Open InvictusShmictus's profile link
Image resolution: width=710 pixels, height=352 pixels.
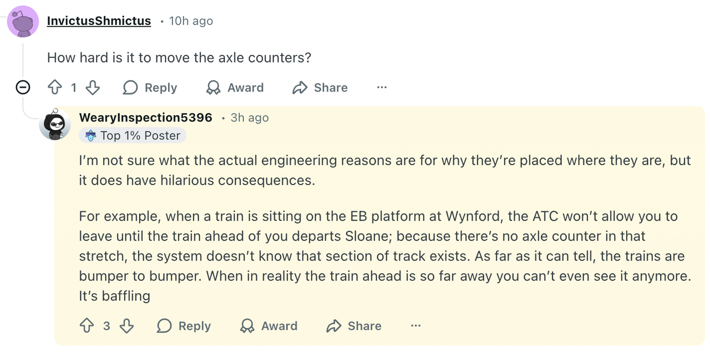99,21
